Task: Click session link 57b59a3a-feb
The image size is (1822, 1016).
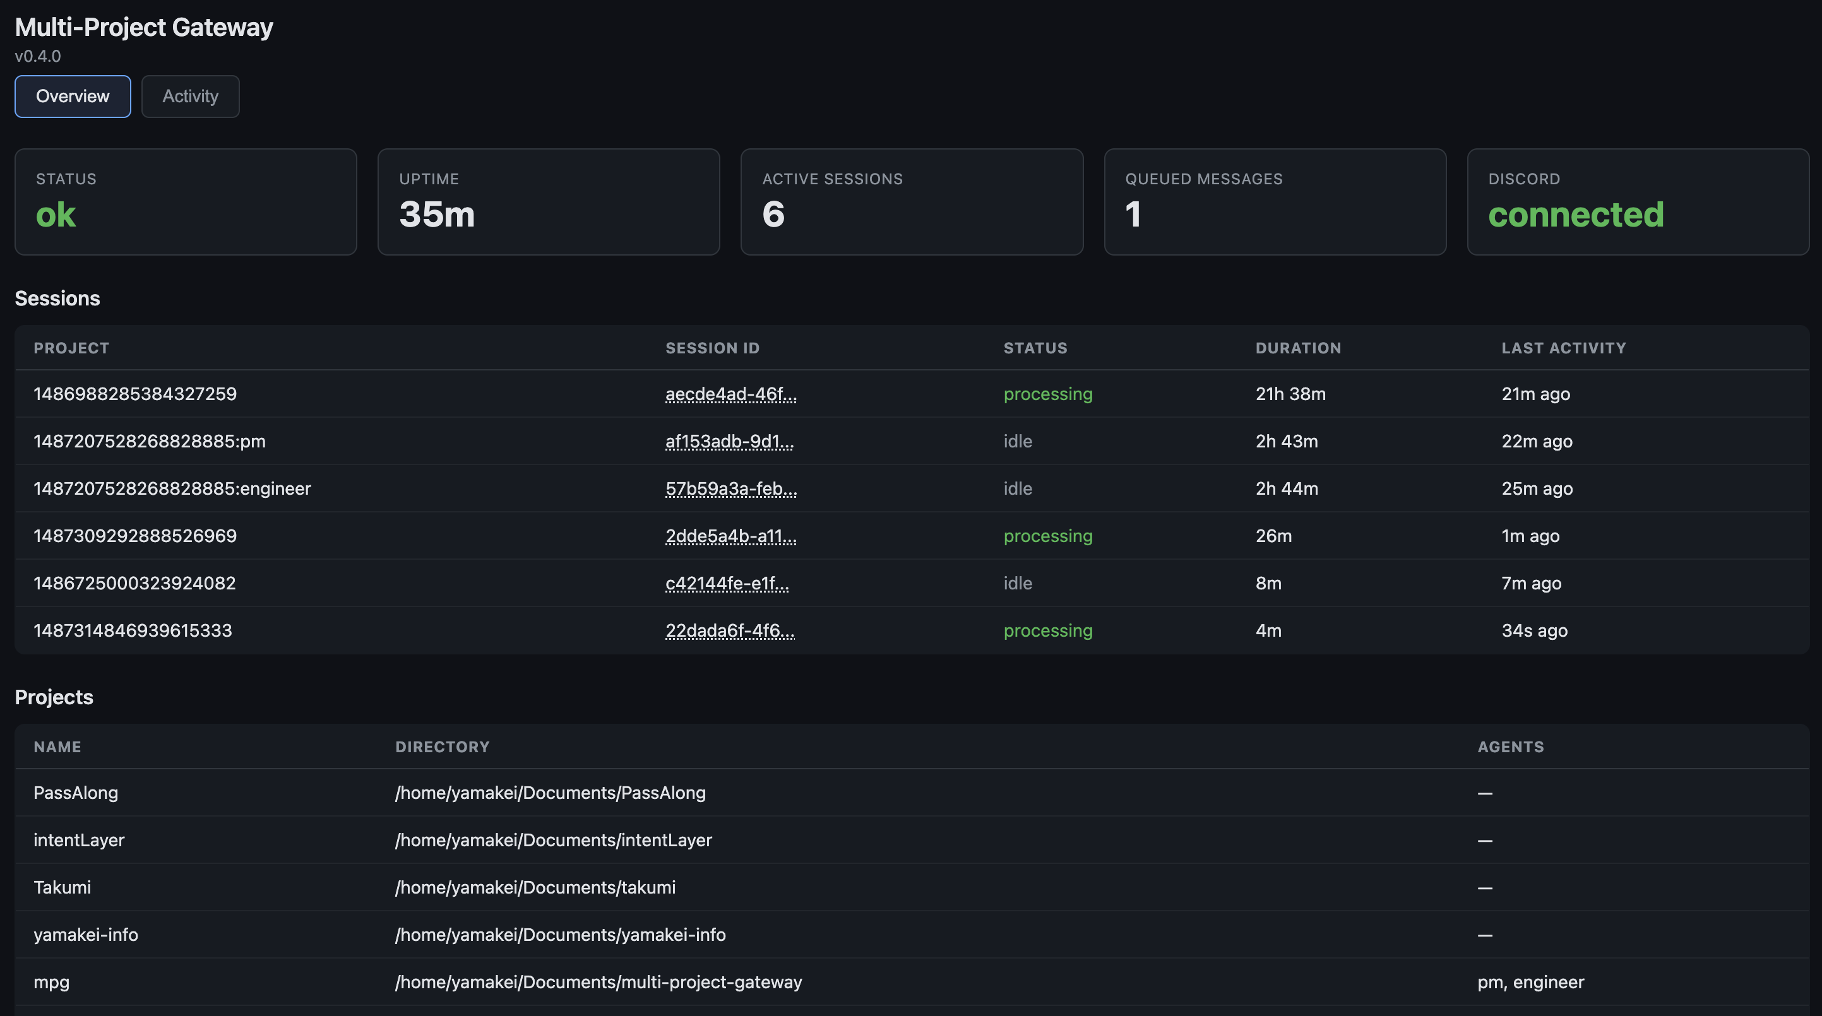Action: coord(730,488)
